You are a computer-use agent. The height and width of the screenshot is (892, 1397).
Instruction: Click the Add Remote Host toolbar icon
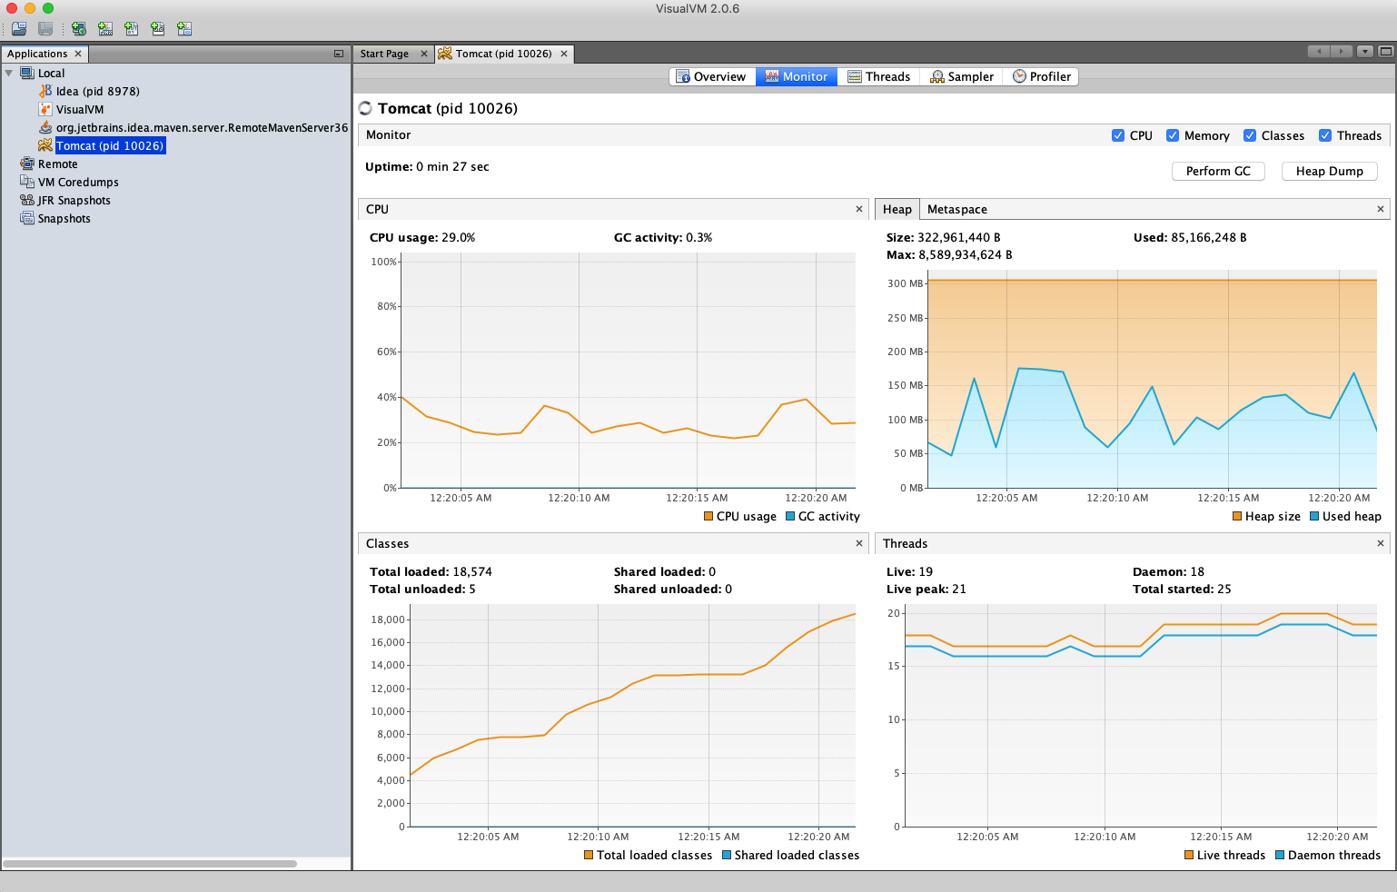click(x=79, y=29)
